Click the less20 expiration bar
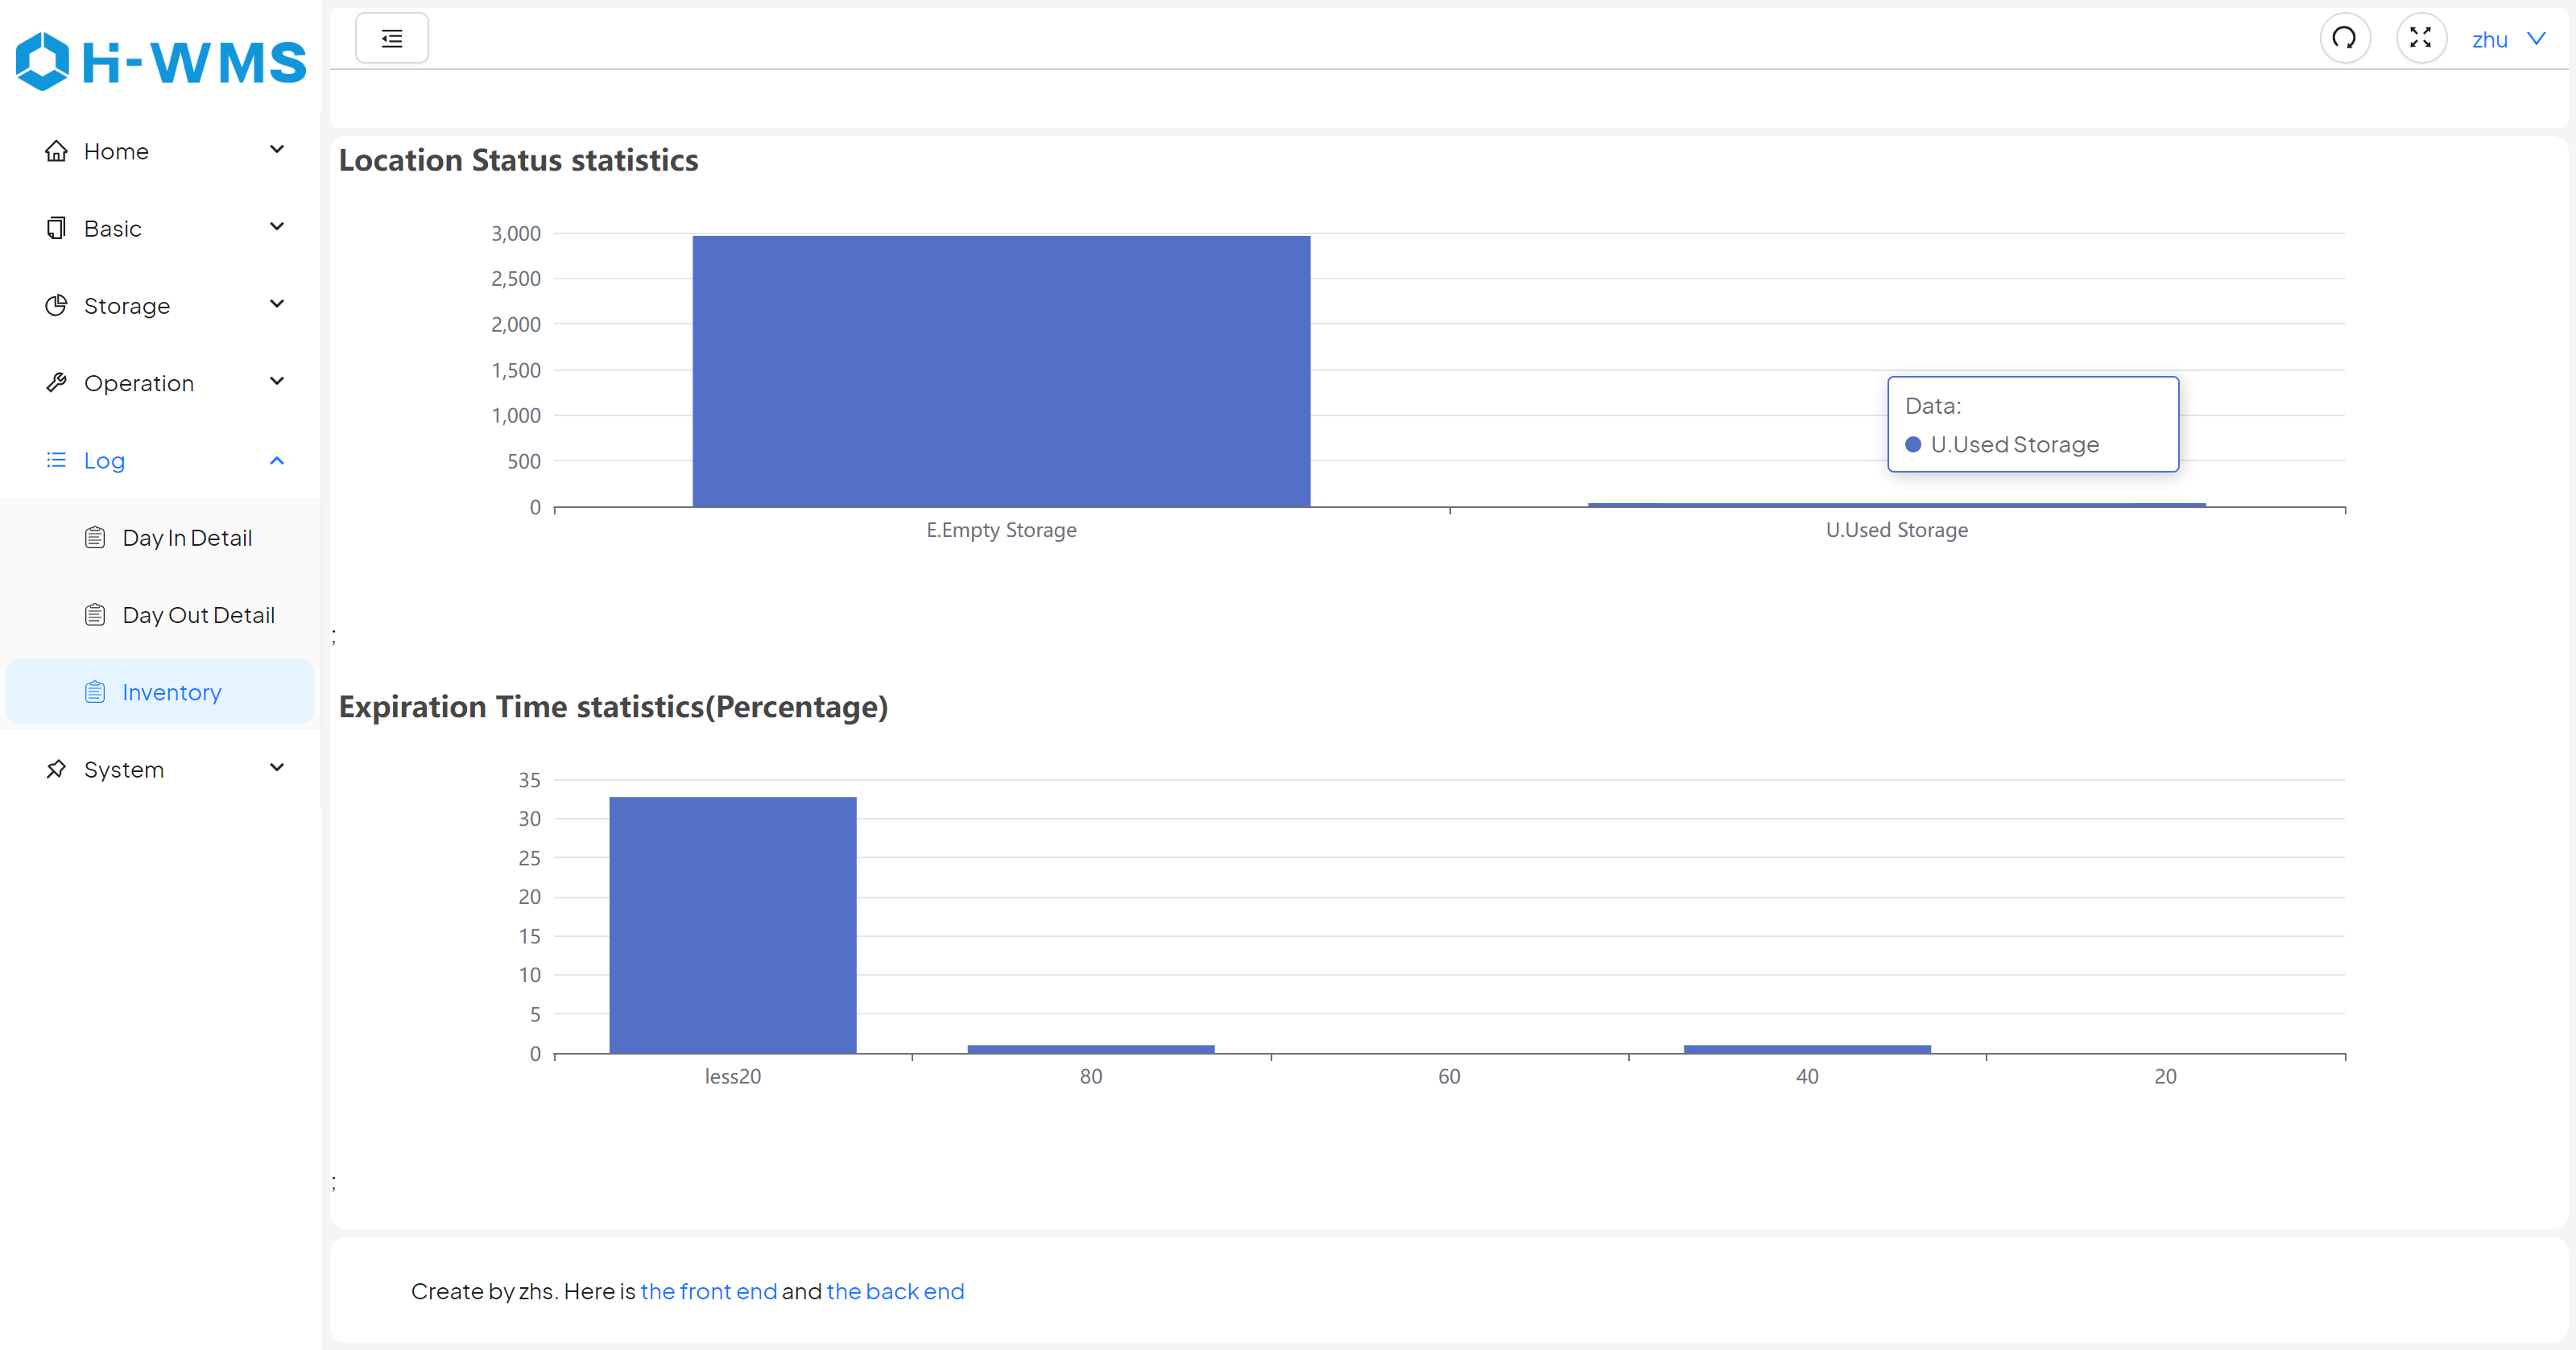 click(732, 925)
